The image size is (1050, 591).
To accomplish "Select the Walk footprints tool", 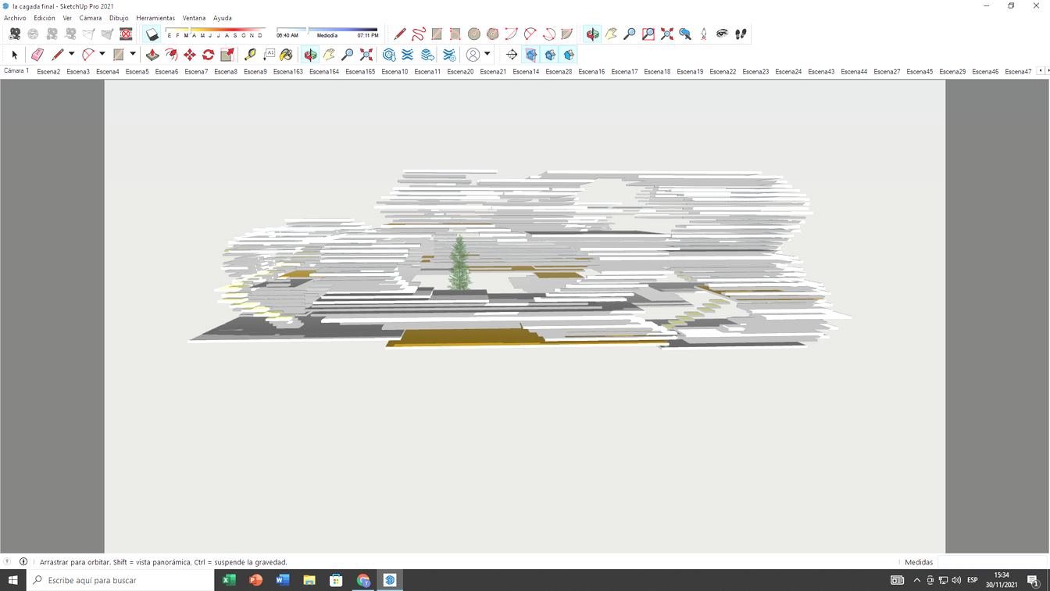I will [x=741, y=34].
